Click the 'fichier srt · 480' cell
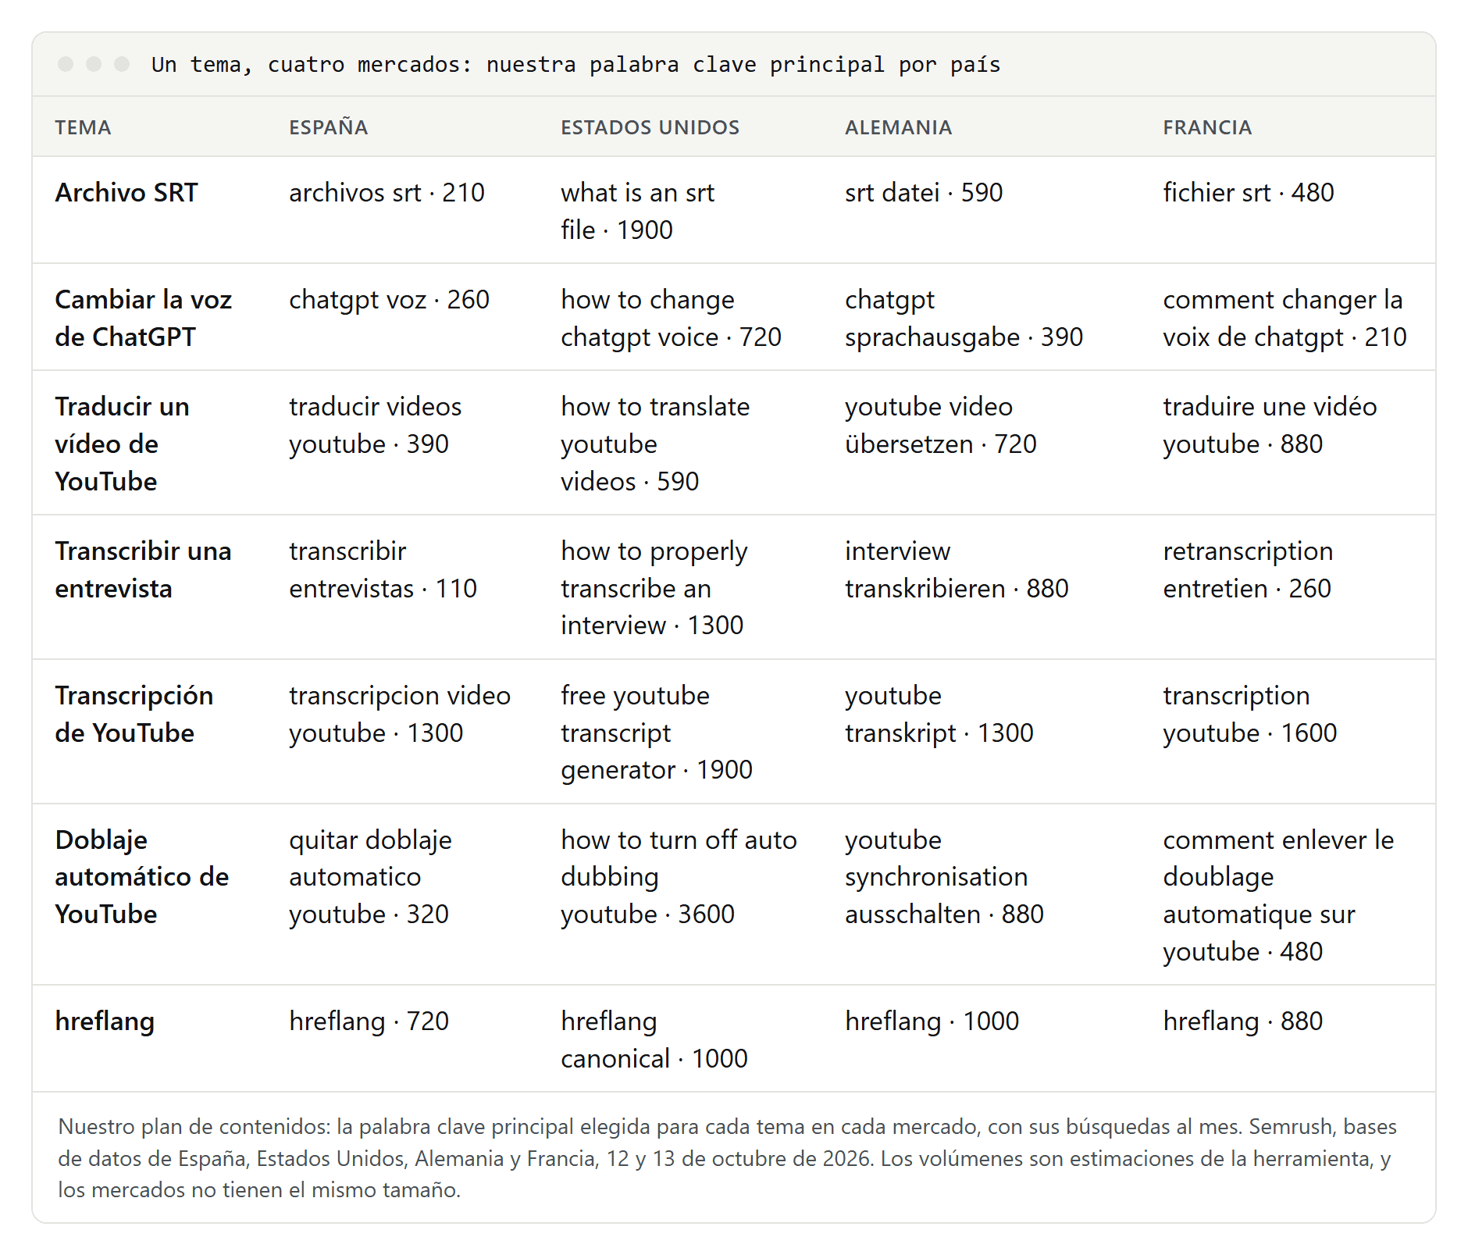This screenshot has height=1255, width=1468. tap(1249, 192)
